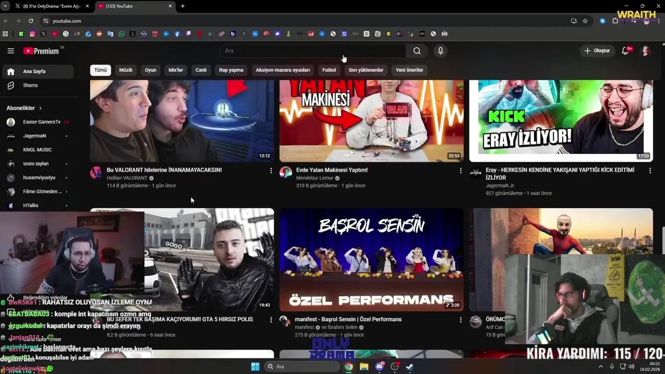Open Hellian VALORANT channel avatar
This screenshot has width=665, height=374.
tap(96, 172)
